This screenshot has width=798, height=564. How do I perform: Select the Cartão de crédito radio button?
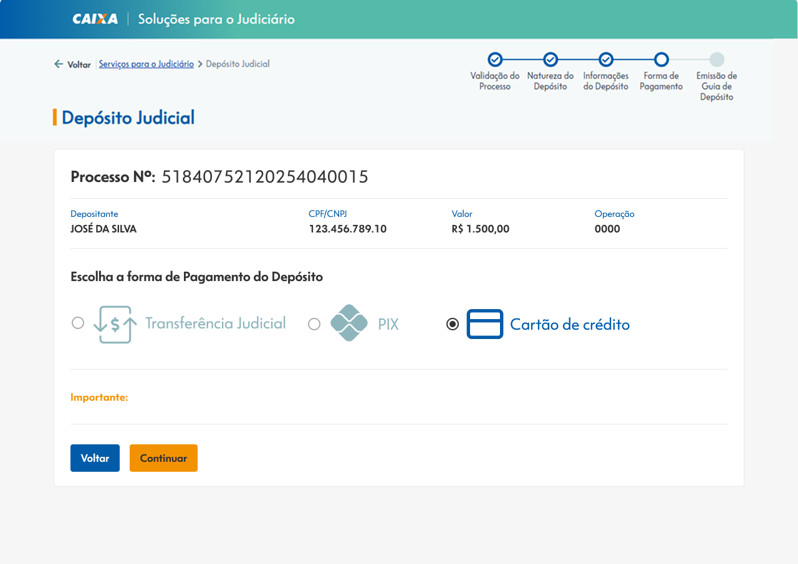453,324
